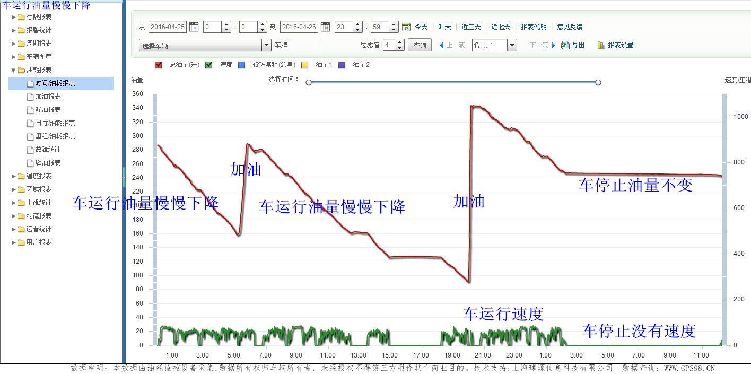The image size is (751, 374).
Task: Click the 导出 Excel export icon
Action: point(565,45)
